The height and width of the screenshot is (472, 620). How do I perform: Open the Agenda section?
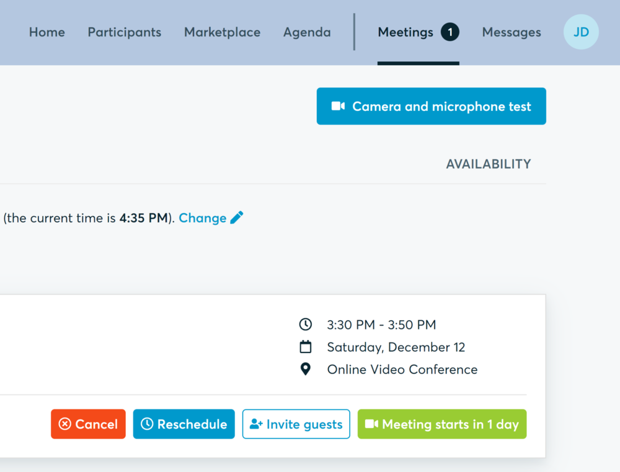[x=307, y=32]
